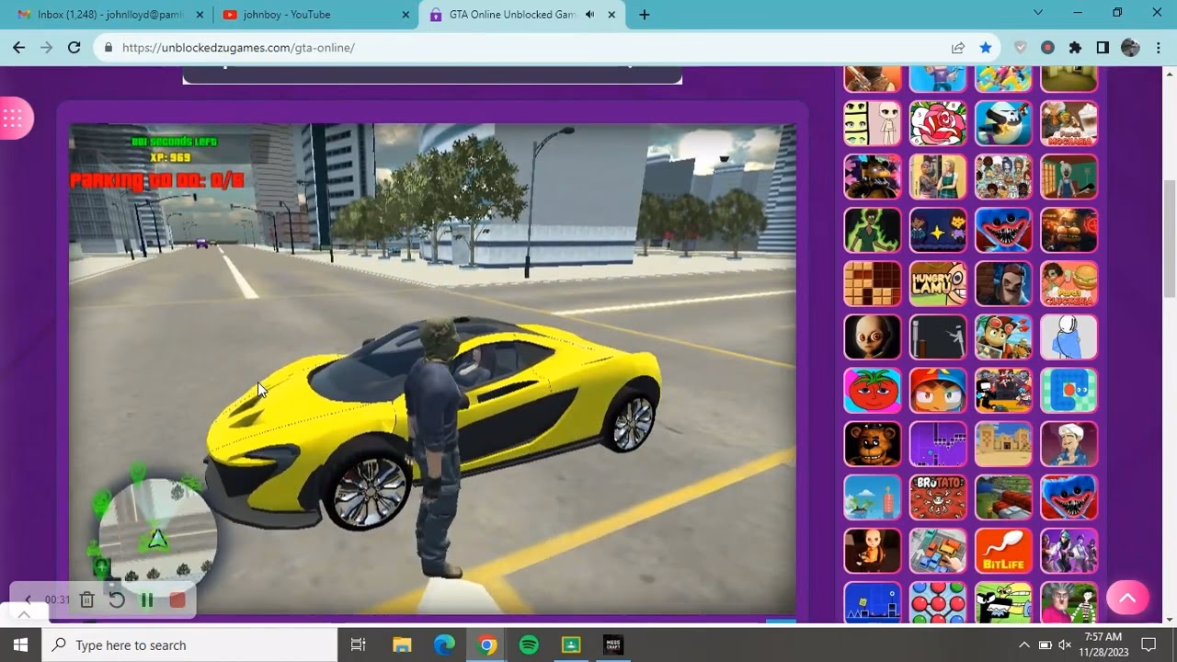The width and height of the screenshot is (1177, 662).
Task: Open the Akinator genie game thumbnail
Action: click(1069, 443)
